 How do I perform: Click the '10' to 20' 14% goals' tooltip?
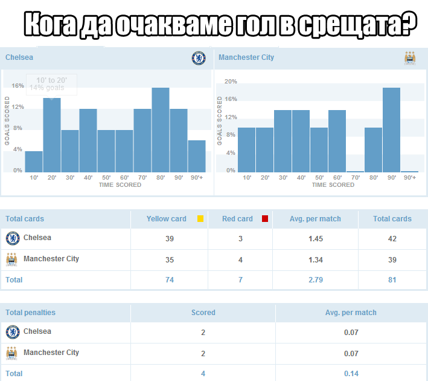51,85
